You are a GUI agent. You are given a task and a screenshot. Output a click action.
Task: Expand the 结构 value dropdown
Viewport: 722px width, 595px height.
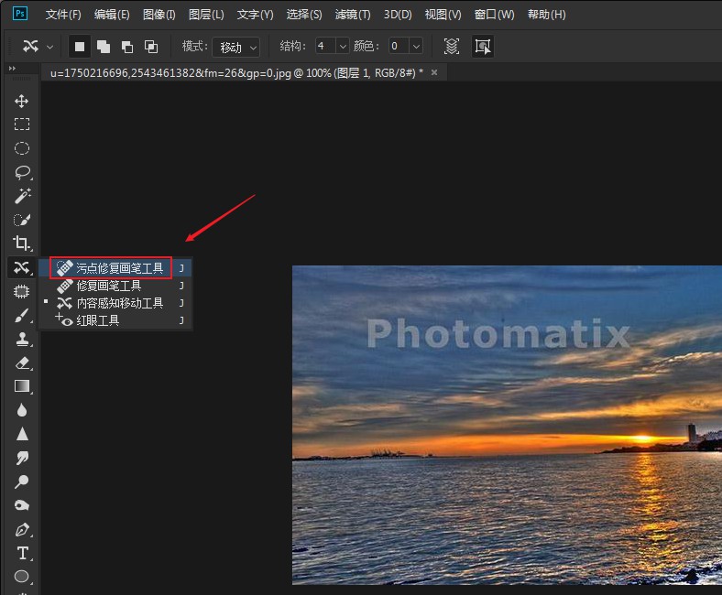click(x=342, y=46)
